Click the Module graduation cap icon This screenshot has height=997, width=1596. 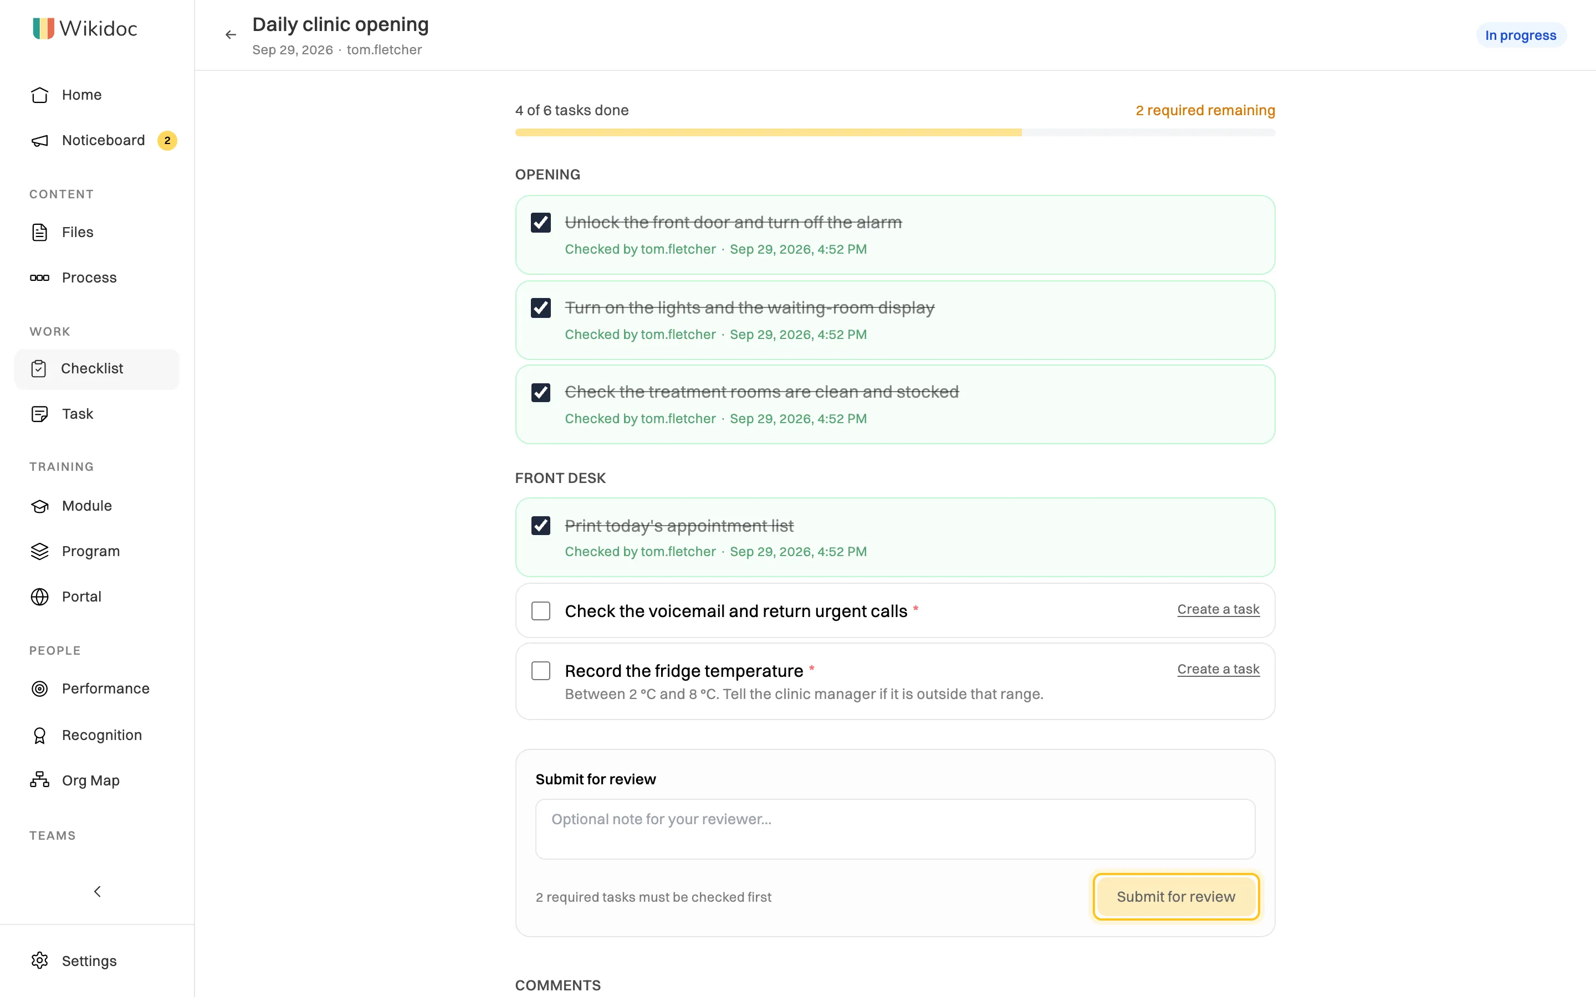click(x=39, y=506)
